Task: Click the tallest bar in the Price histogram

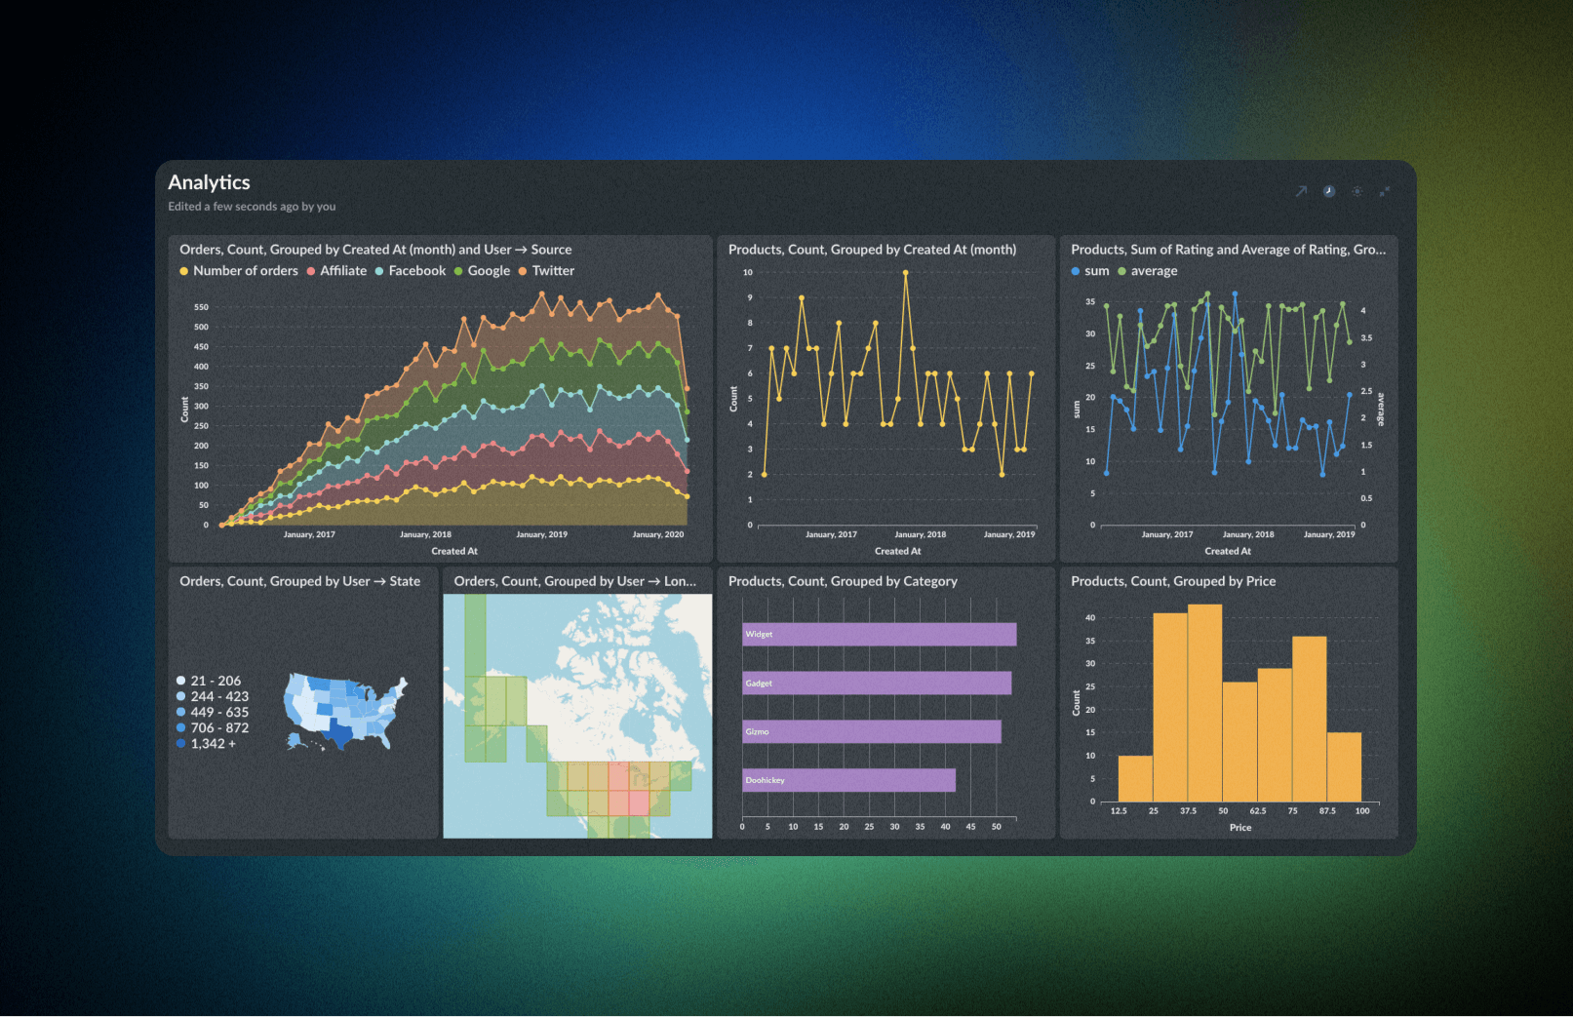Action: [x=1205, y=703]
